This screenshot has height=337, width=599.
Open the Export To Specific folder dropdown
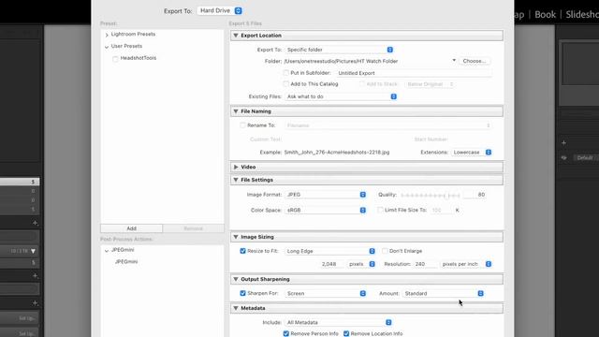point(339,50)
